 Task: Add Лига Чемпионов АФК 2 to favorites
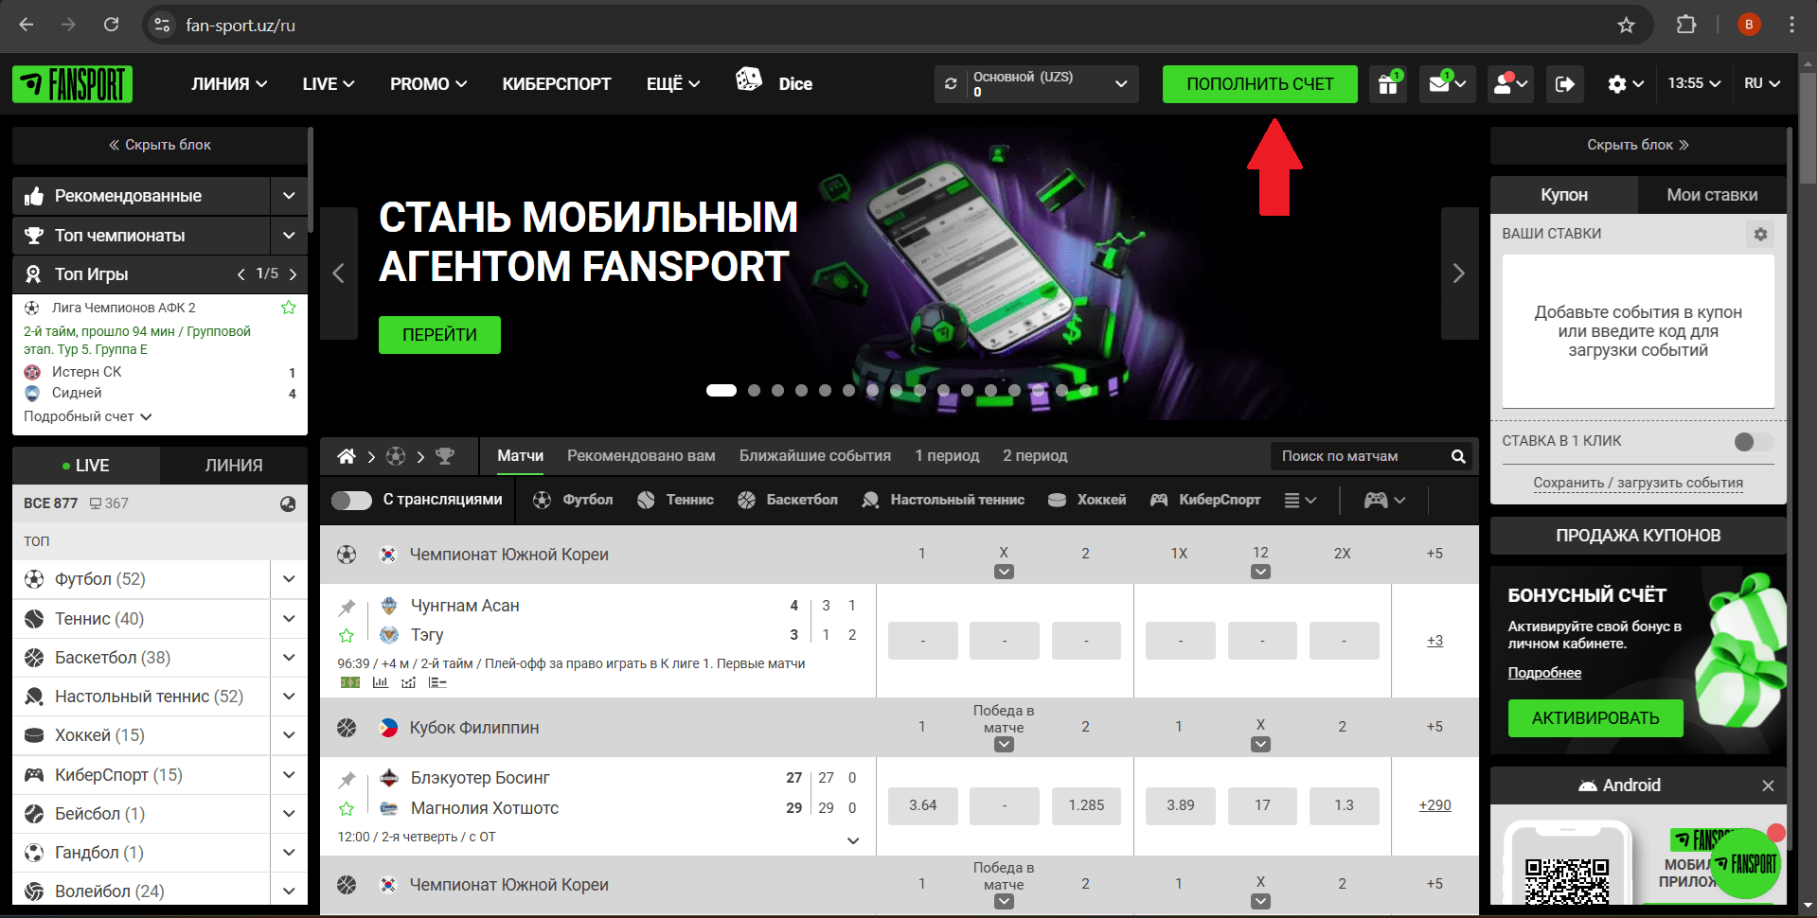pos(289,308)
